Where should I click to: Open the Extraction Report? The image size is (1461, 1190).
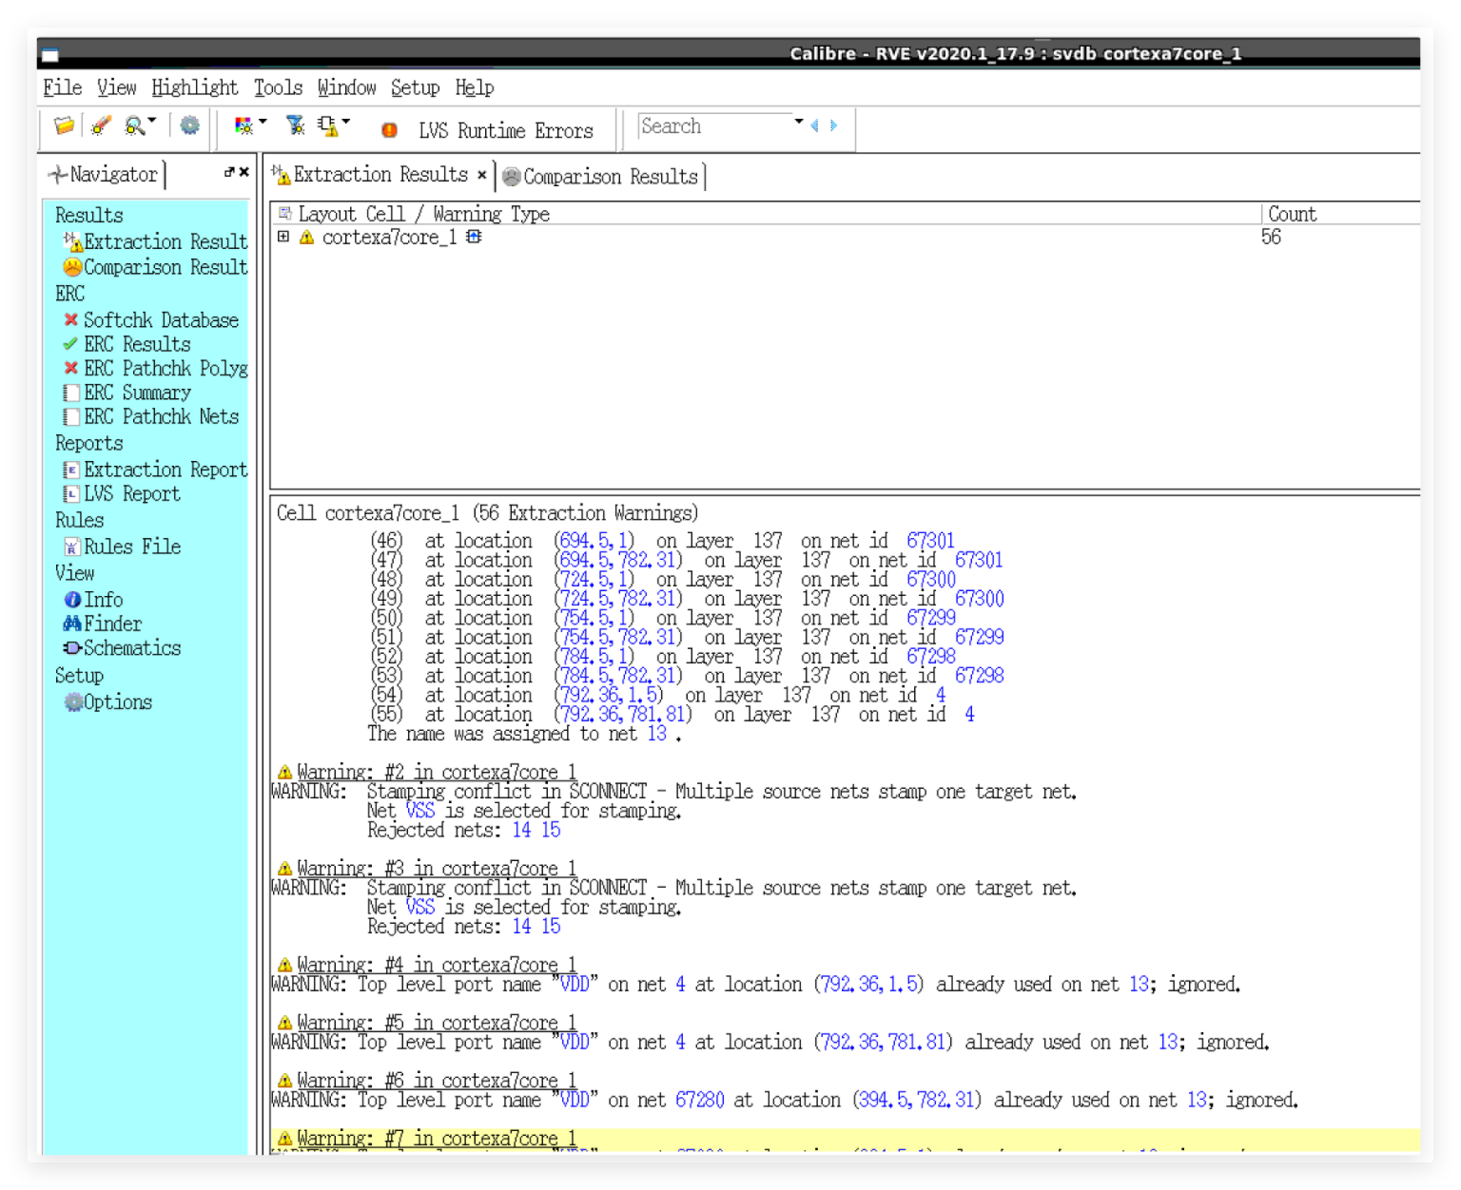(155, 470)
